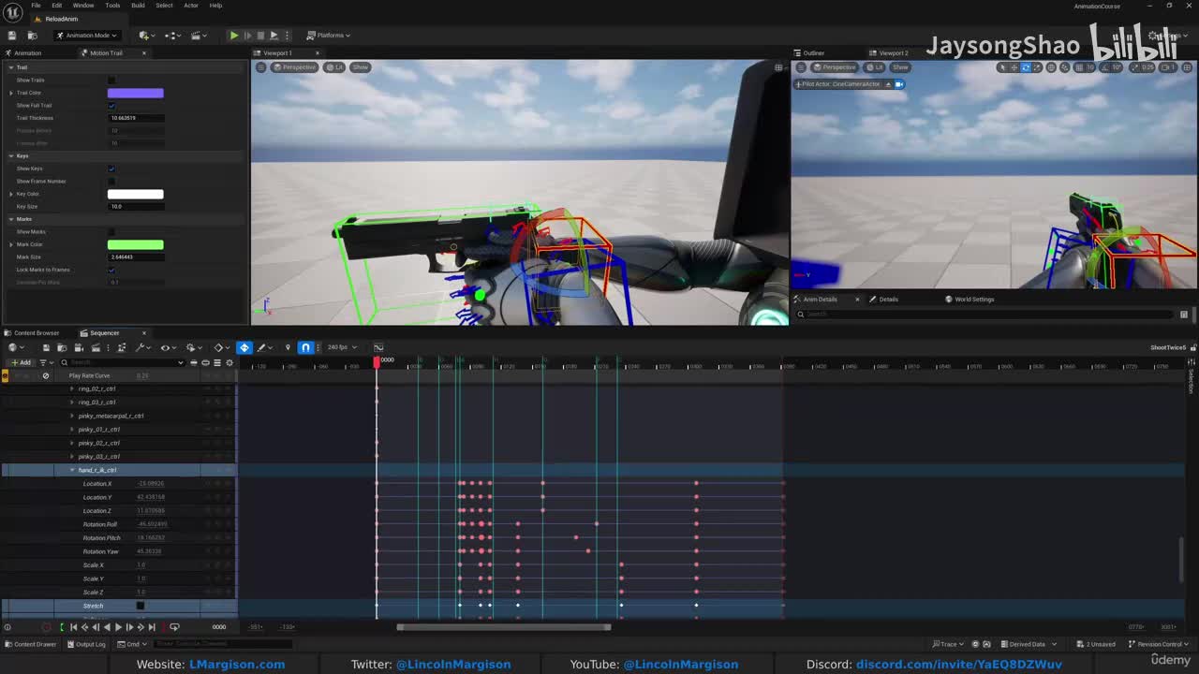Enable the Show Frame Number checkbox
Viewport: 1199px width, 674px height.
[x=111, y=181]
